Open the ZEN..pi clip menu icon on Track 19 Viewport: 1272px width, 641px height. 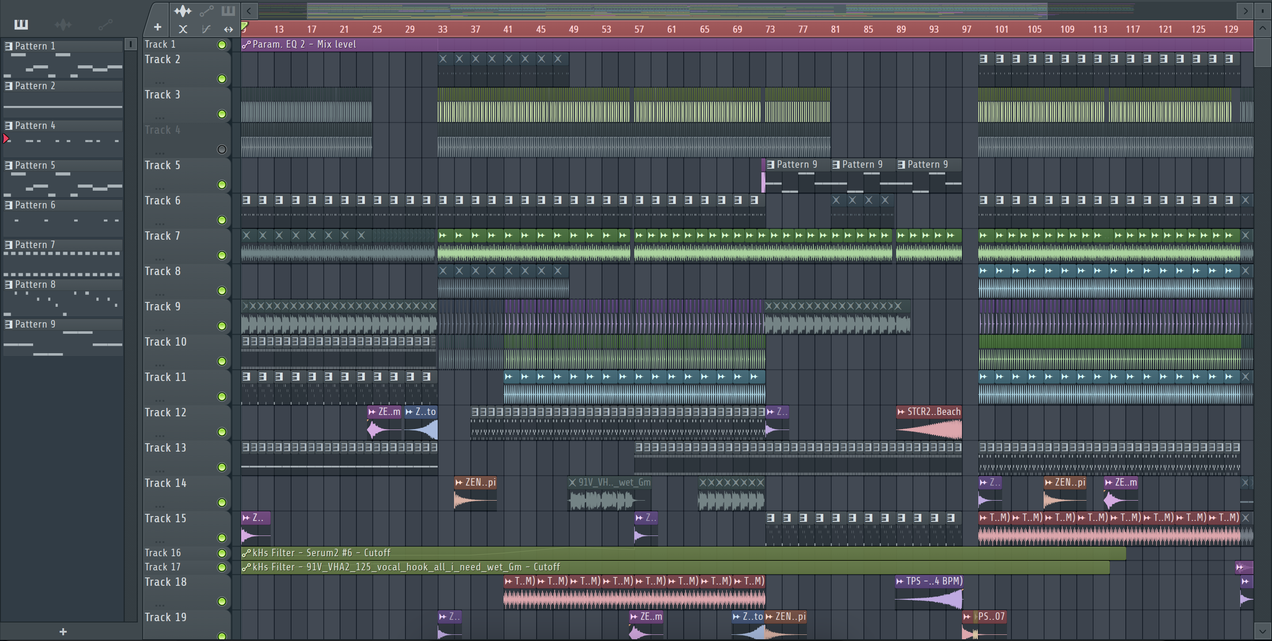click(x=770, y=617)
